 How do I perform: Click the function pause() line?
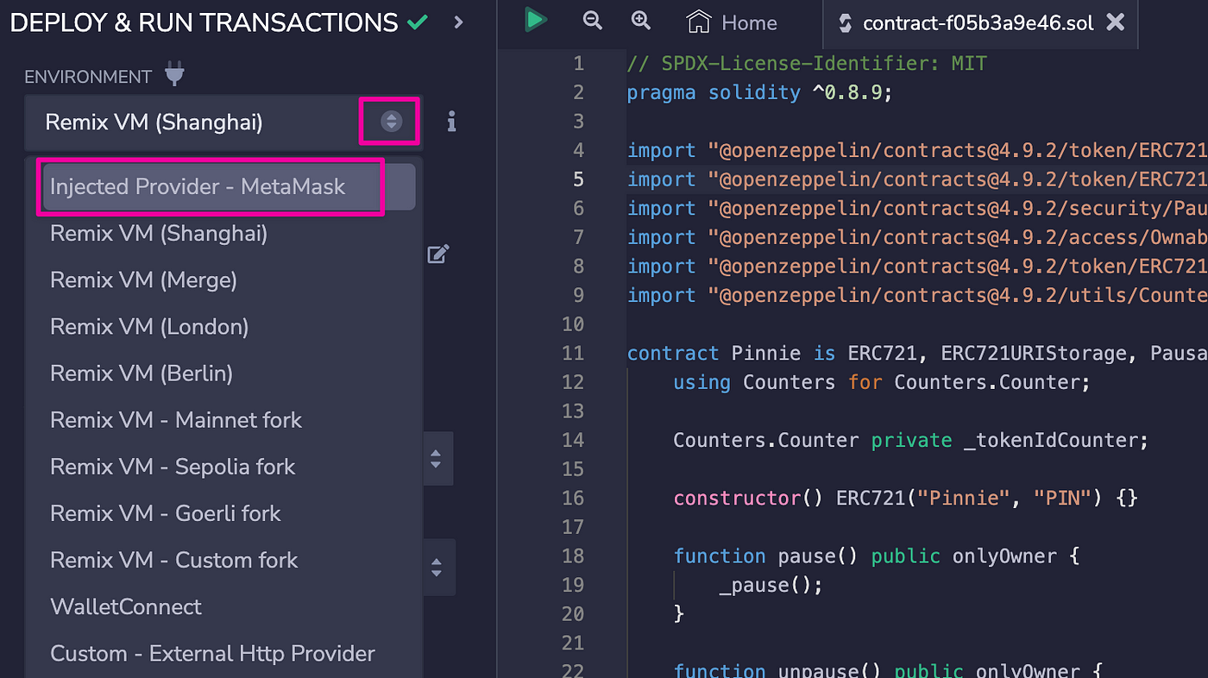(x=877, y=556)
